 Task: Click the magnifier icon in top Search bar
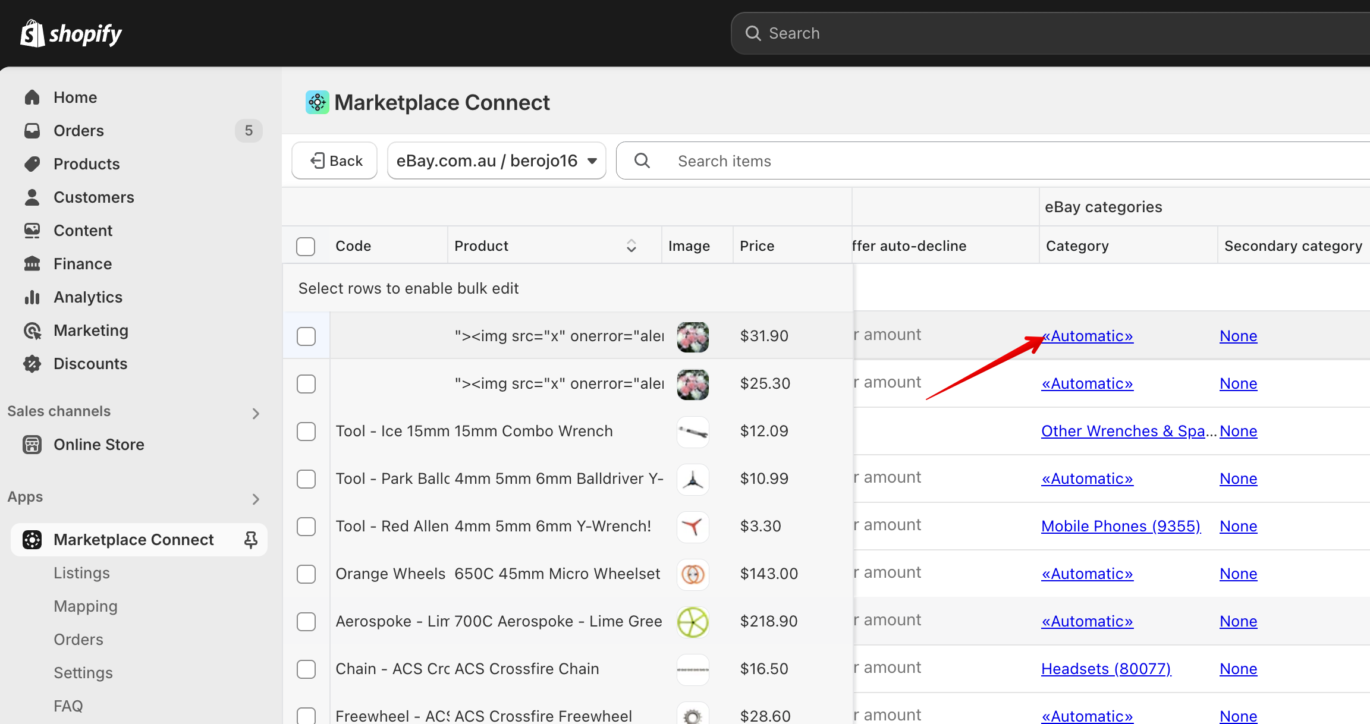753,33
